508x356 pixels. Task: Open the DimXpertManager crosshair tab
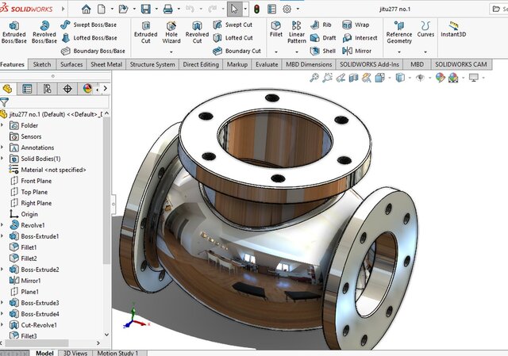pos(67,88)
